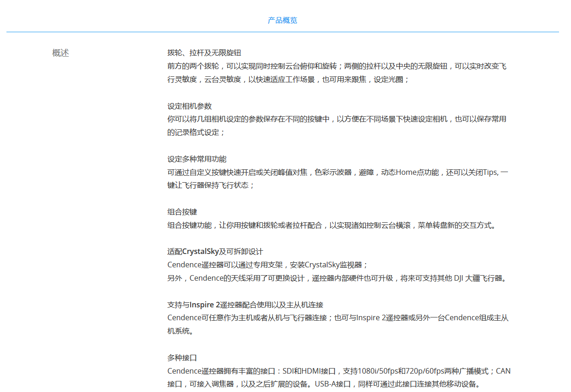The image size is (571, 392).
Task: Click heading 适配CrystalSky及可拆卸设计
Action: [215, 252]
